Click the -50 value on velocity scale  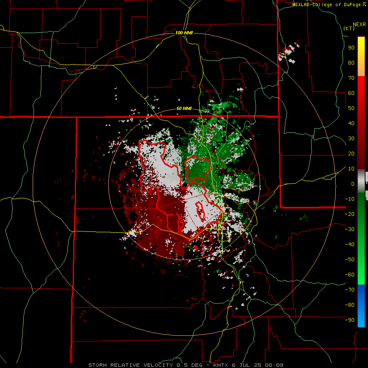(x=350, y=259)
